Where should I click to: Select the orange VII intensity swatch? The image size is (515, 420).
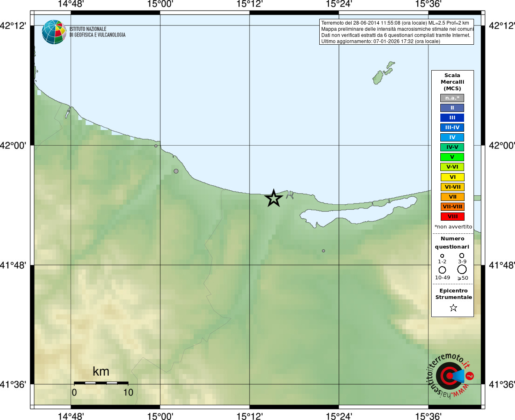[x=452, y=197]
